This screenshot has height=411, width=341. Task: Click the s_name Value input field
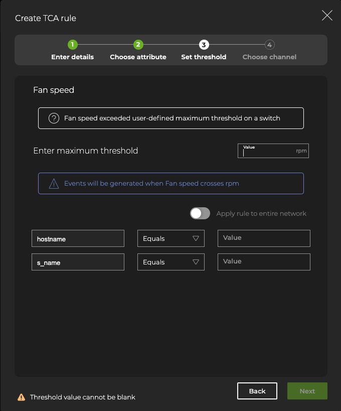(x=264, y=262)
